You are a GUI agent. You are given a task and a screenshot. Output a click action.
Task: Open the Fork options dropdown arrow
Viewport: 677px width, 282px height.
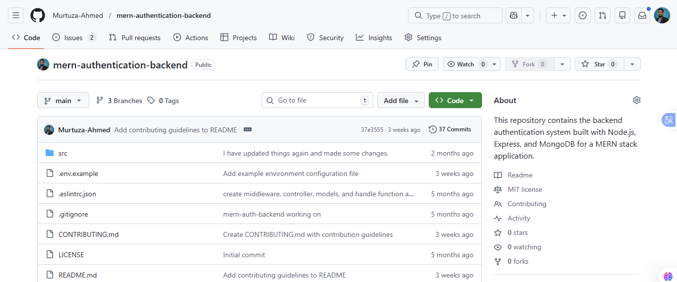tap(562, 64)
